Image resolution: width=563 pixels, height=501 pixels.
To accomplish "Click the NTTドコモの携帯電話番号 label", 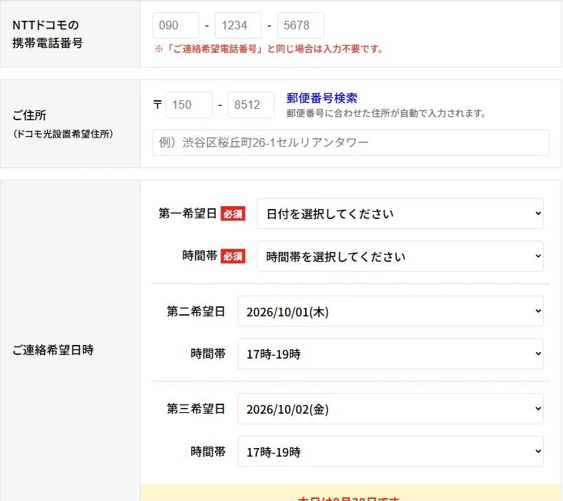I will (47, 34).
